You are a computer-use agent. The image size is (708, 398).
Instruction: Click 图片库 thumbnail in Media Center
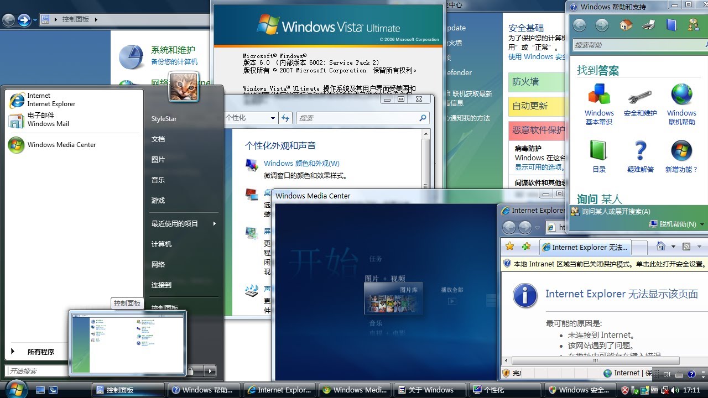pos(393,299)
